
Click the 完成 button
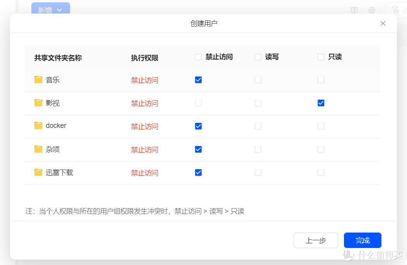tap(363, 240)
